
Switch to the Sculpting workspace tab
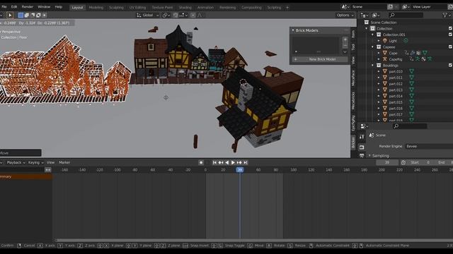[116, 8]
